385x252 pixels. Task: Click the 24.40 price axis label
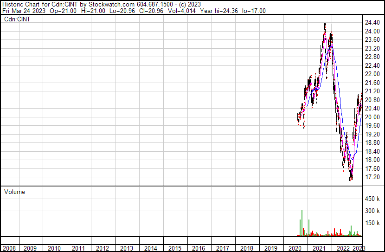372,22
